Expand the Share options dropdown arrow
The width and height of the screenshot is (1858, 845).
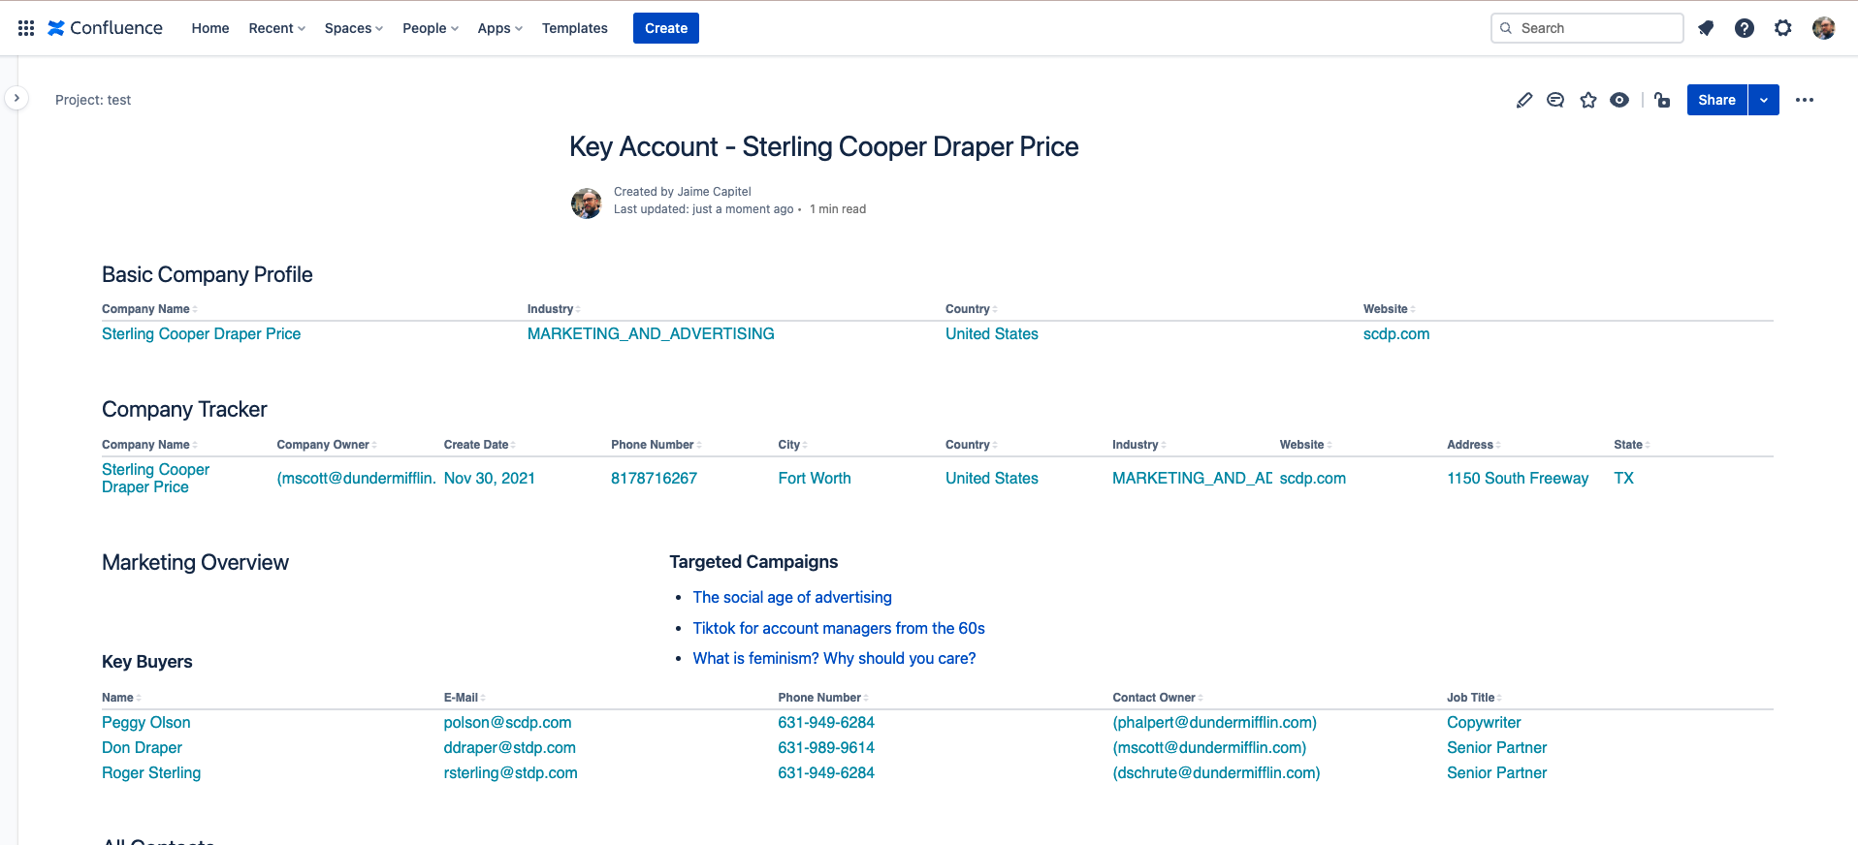pos(1764,100)
